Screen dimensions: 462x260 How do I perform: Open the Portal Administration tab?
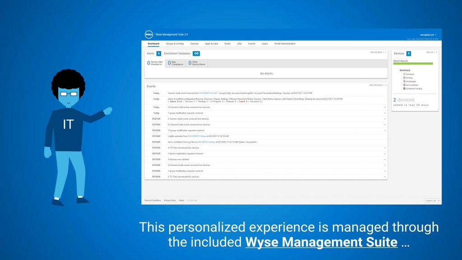tap(285, 44)
